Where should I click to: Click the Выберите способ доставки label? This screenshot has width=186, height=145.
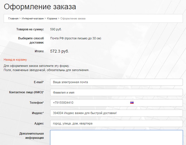point(31,40)
